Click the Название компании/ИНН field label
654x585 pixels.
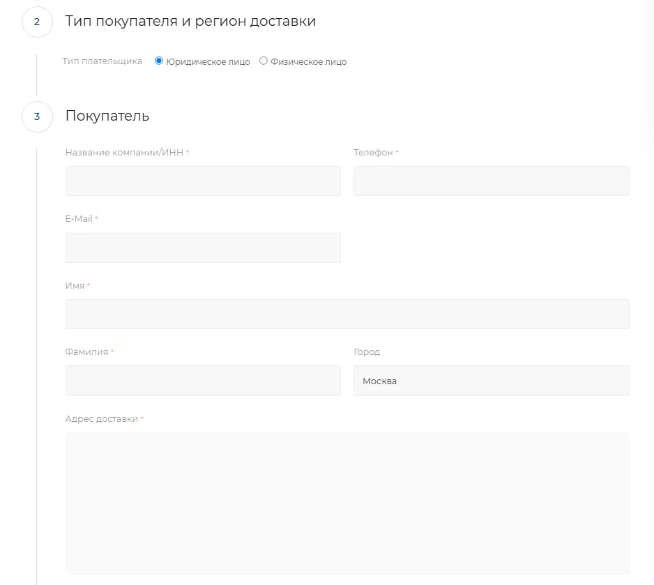124,153
